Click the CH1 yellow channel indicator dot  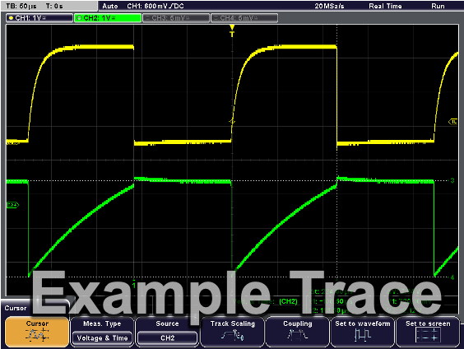(11, 18)
